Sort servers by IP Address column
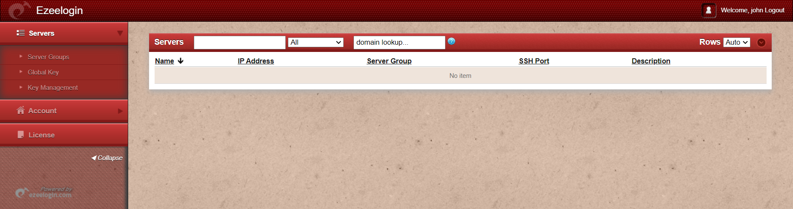The image size is (793, 209). click(x=256, y=61)
